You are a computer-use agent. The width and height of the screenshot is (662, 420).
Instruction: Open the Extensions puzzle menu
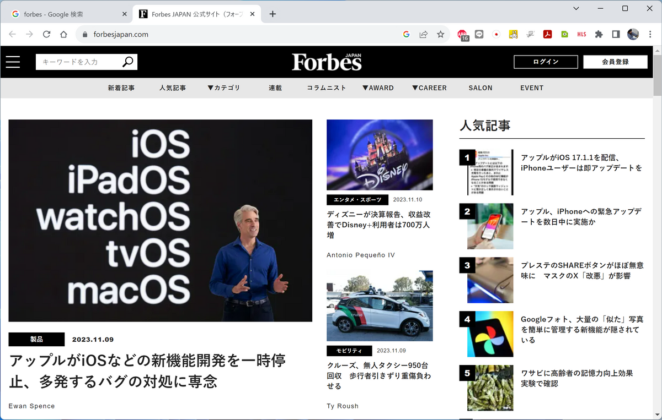599,34
